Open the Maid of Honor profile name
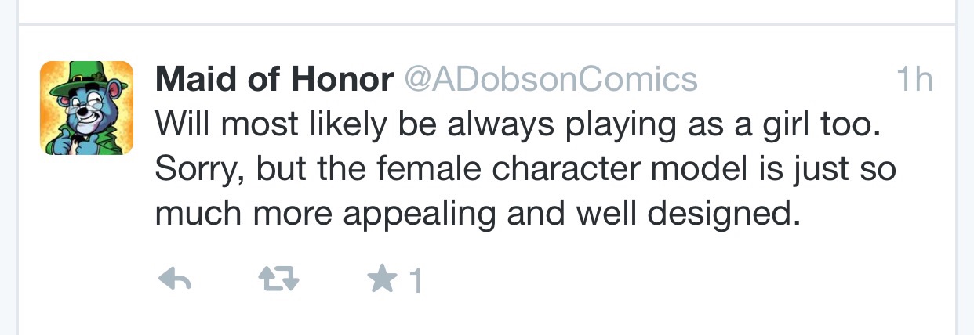974x335 pixels. (274, 79)
